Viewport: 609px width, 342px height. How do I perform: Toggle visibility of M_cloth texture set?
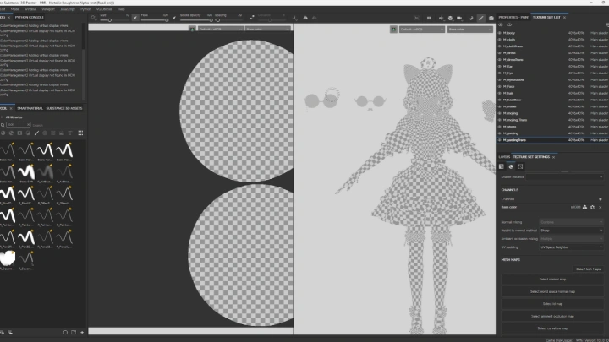click(500, 40)
